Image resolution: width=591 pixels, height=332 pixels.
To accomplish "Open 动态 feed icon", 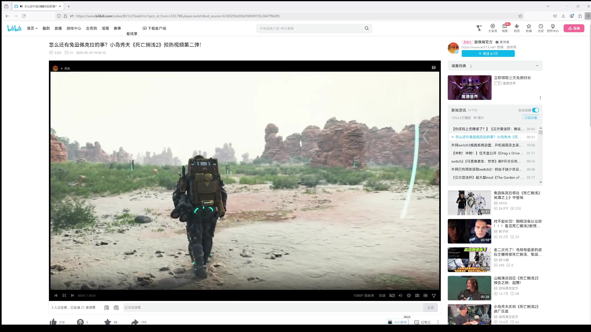I will (517, 28).
